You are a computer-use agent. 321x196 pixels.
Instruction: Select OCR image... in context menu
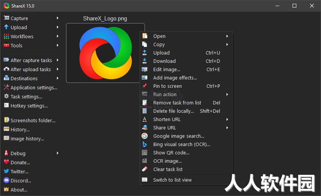pyautogui.click(x=186, y=161)
